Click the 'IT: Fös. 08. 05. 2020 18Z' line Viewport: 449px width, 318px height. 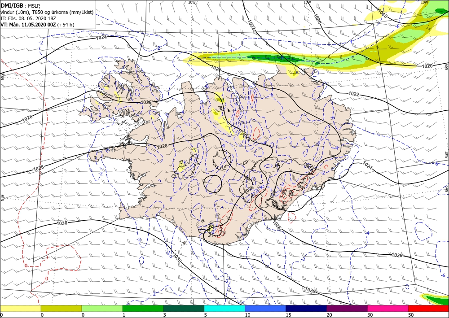[x=28, y=18]
